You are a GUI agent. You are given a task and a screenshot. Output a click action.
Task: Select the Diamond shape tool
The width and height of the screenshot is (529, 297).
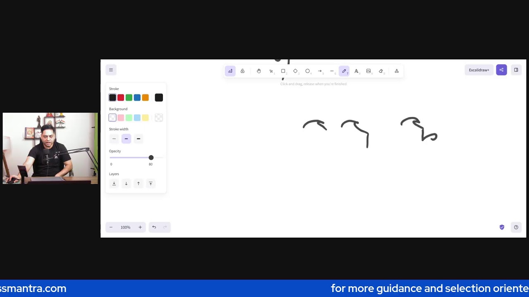pos(295,71)
